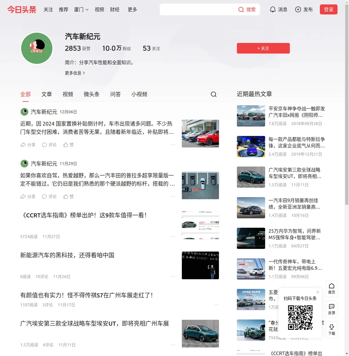This screenshot has height=356, width=349.
Task: Click the 下载 download icon button
Action: (x=332, y=330)
